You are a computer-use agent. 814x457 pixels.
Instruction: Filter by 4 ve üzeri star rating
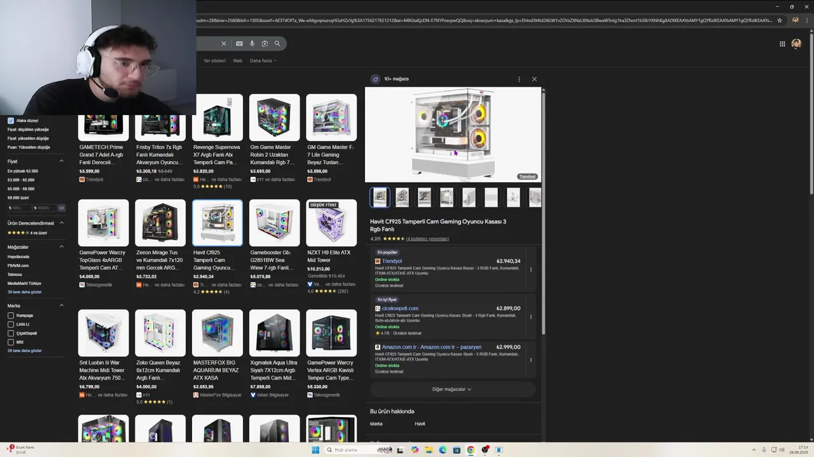tap(27, 233)
